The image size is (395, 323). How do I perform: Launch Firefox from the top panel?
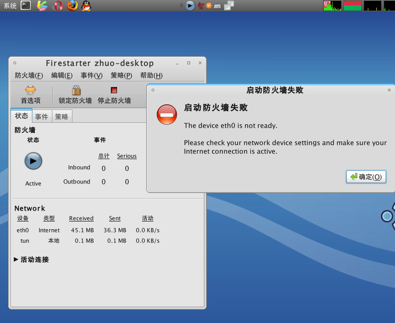[72, 6]
